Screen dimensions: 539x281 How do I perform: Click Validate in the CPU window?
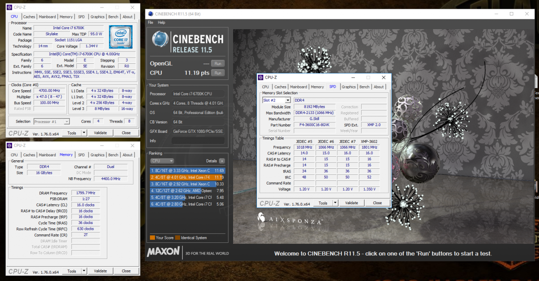point(100,133)
